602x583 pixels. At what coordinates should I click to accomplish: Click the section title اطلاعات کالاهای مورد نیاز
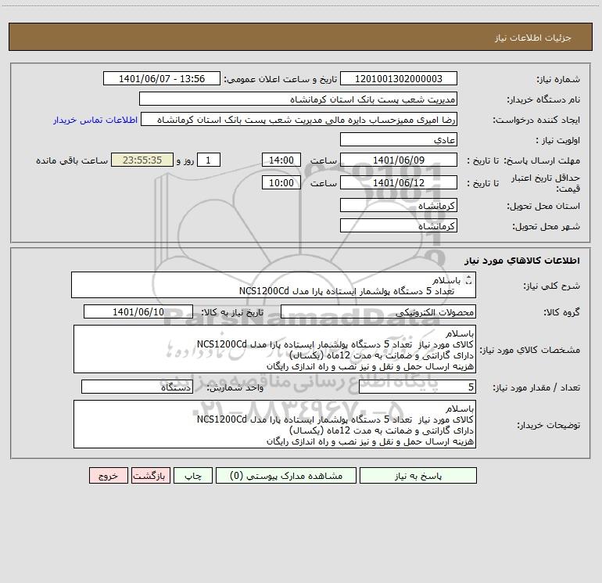(521, 260)
